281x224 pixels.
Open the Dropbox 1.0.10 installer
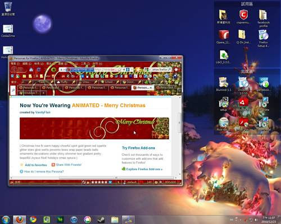[243, 85]
